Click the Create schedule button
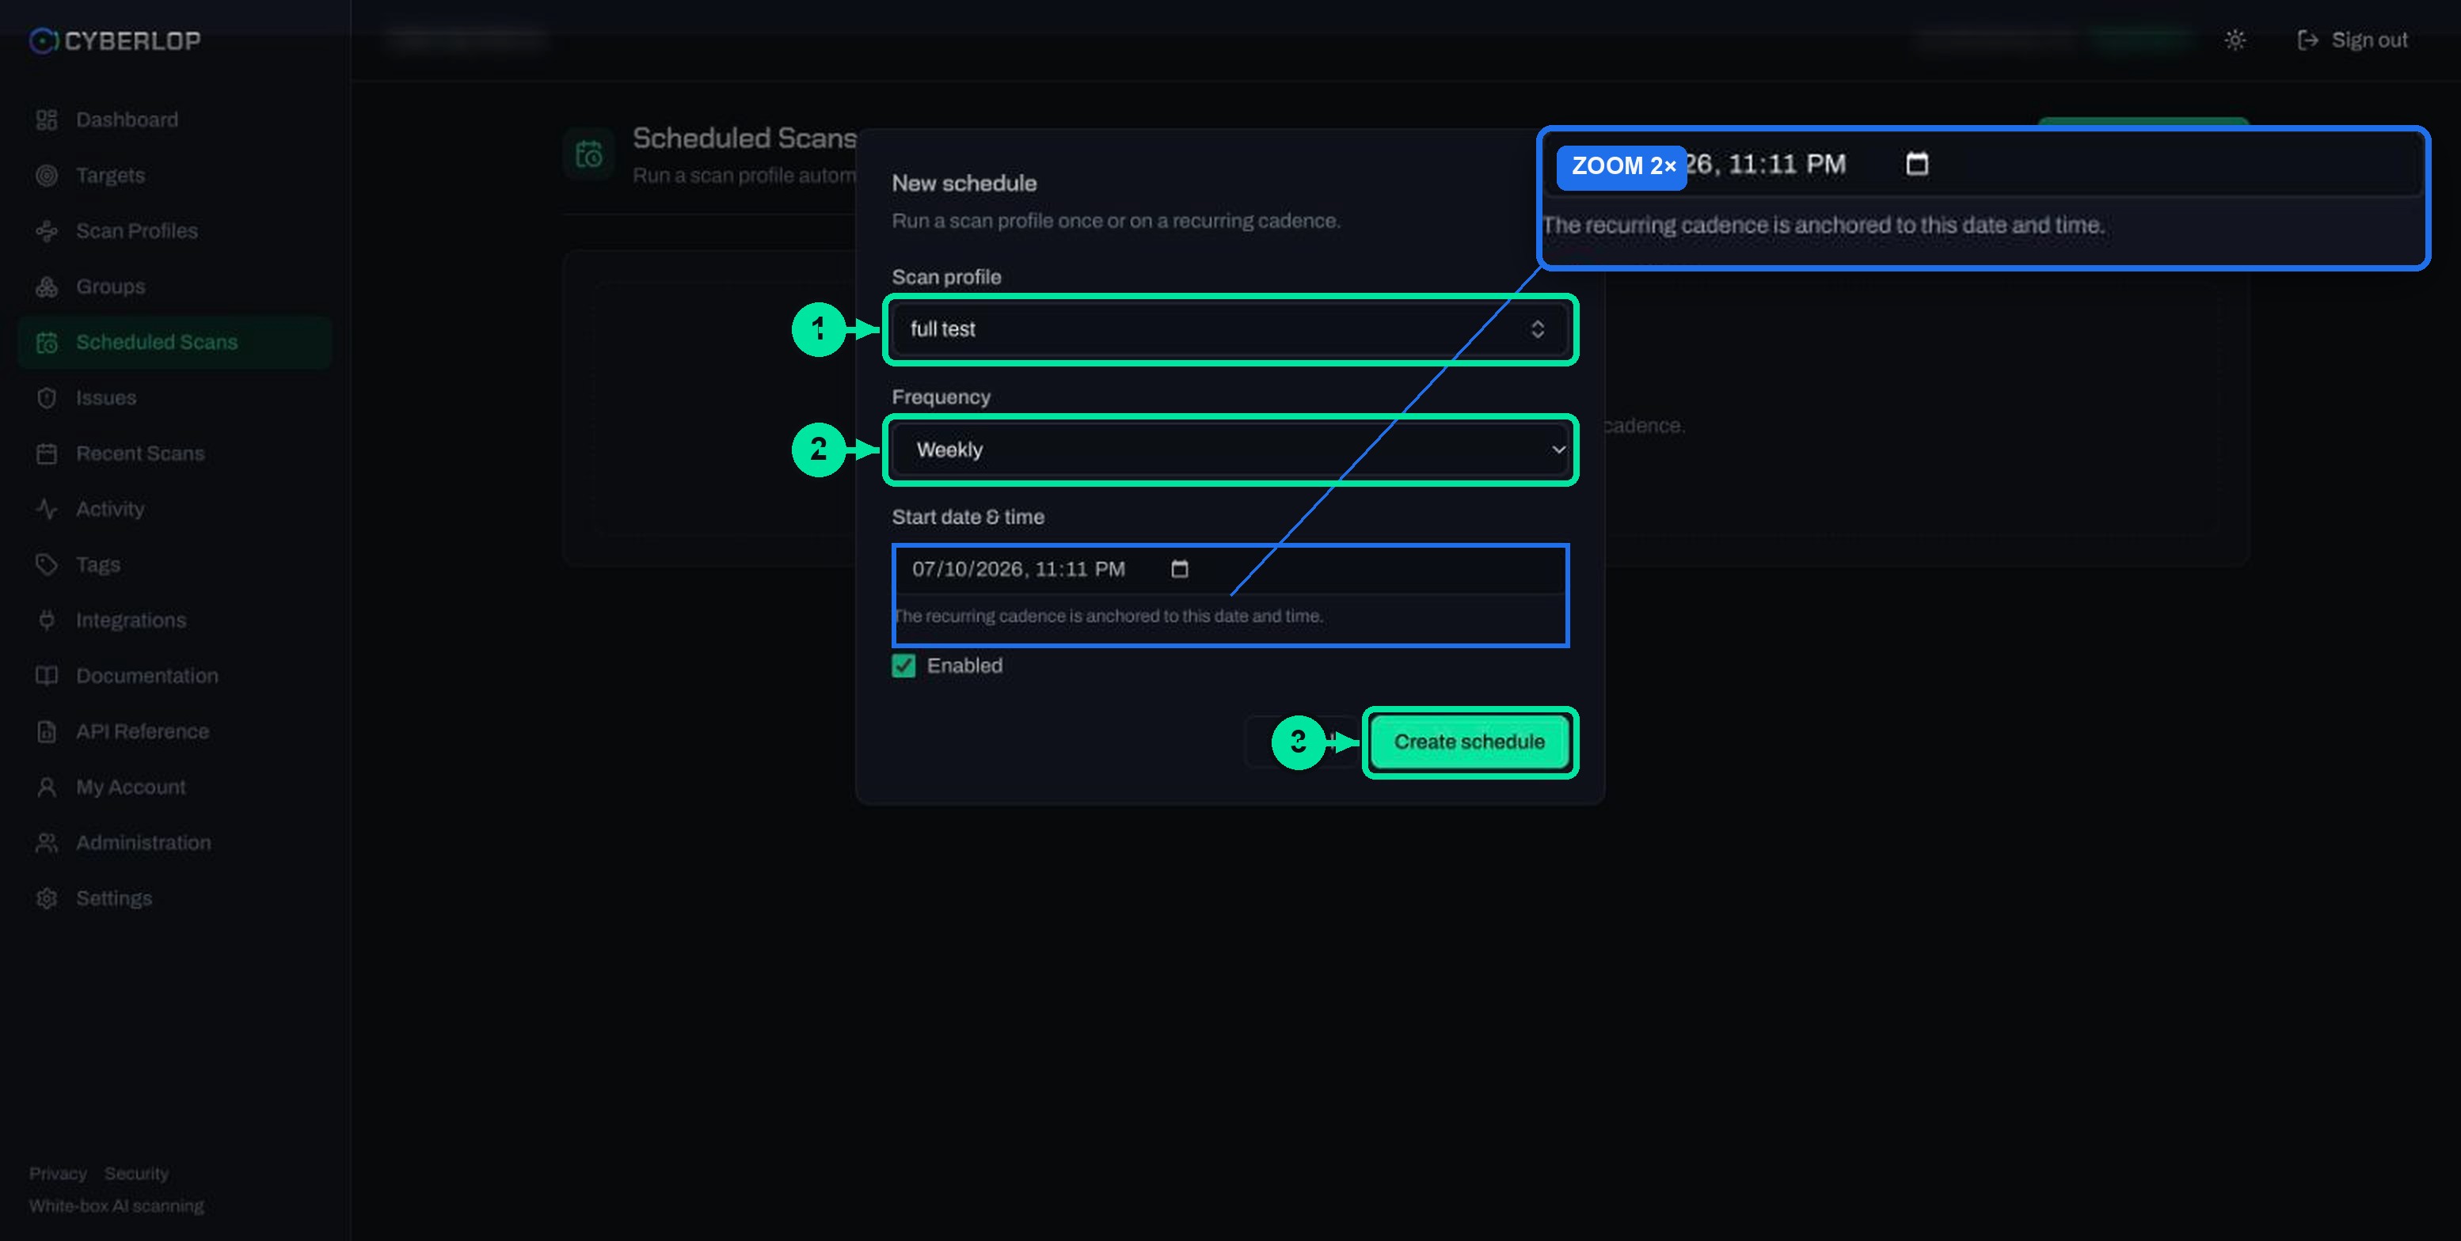The height and width of the screenshot is (1241, 2461). tap(1470, 742)
